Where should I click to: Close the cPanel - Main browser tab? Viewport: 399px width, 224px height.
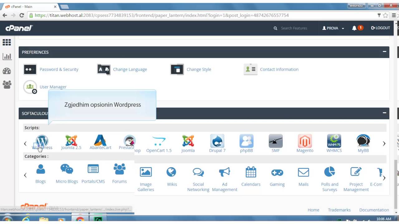(55, 7)
